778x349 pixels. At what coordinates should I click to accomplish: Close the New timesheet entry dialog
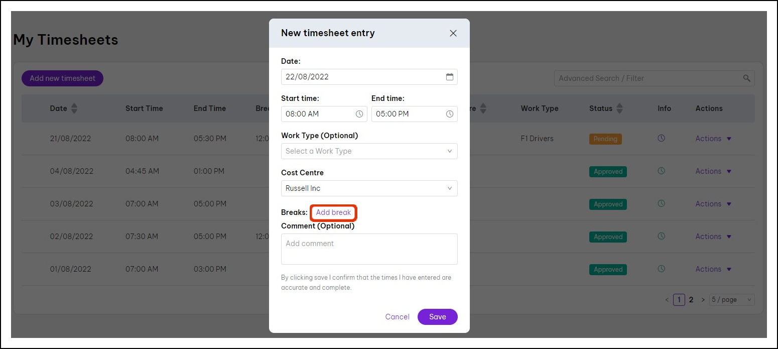[453, 33]
